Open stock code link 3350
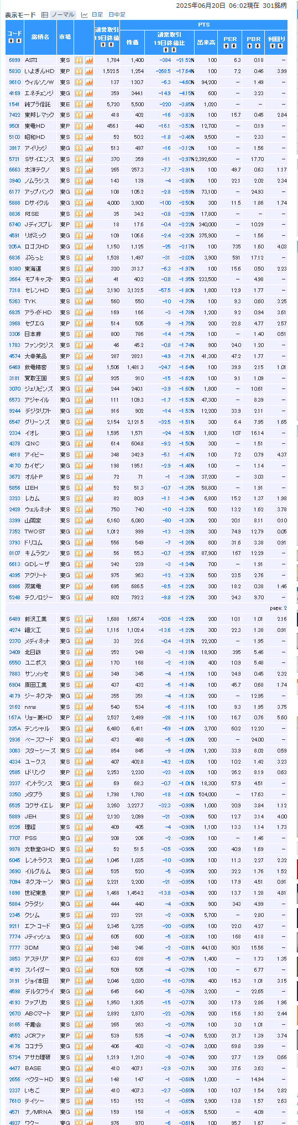The image size is (298, 1125). click(x=14, y=795)
